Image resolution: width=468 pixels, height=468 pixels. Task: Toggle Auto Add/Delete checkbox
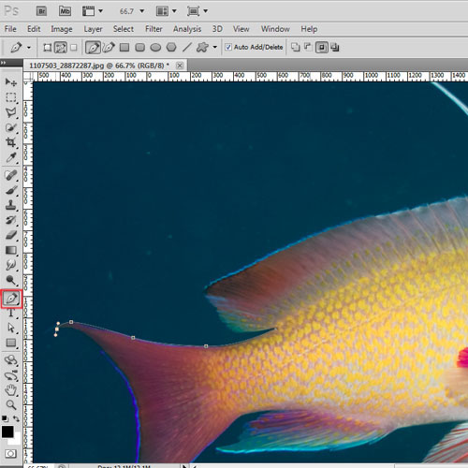(x=228, y=47)
